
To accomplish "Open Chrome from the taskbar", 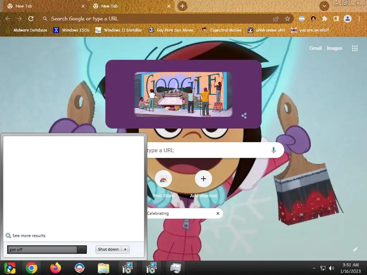I will click(32, 268).
